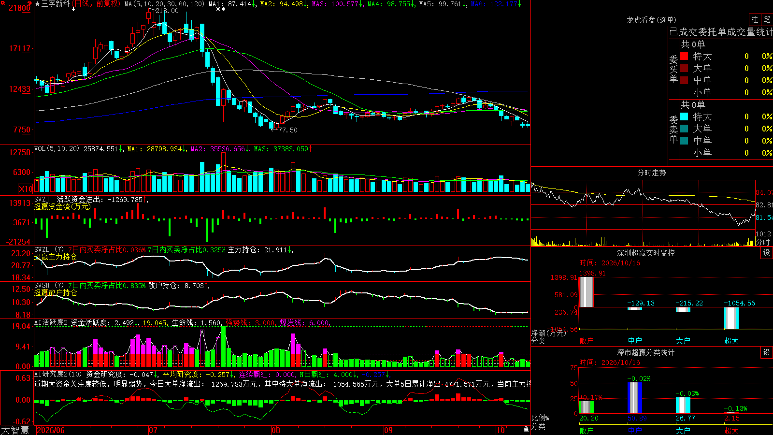Click the MA(5,10,20,30,60,120) parameters label

164,4
